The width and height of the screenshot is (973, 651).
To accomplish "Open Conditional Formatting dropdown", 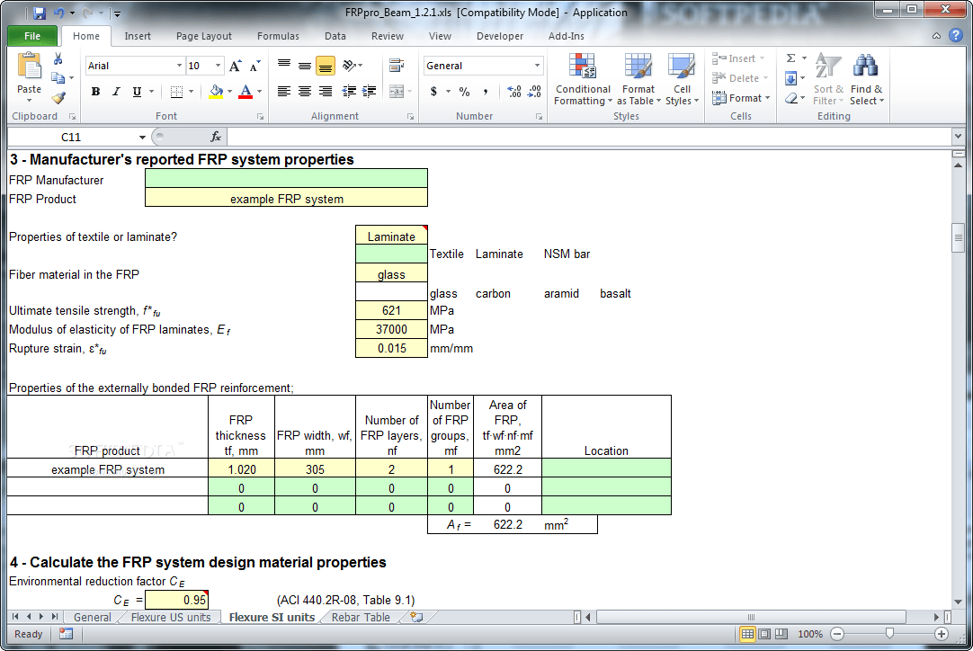I will [583, 79].
